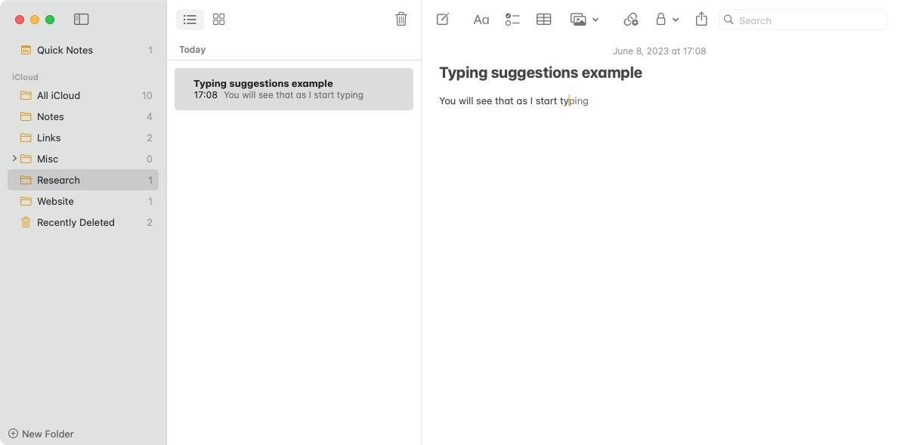The height and width of the screenshot is (445, 897).
Task: Switch to gallery view
Action: click(219, 19)
